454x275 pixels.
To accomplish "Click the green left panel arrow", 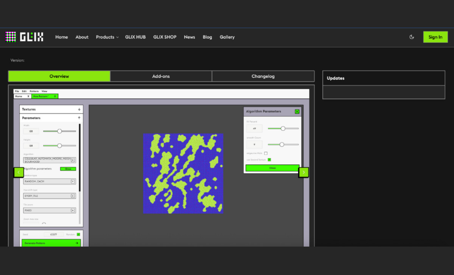I will (x=19, y=172).
